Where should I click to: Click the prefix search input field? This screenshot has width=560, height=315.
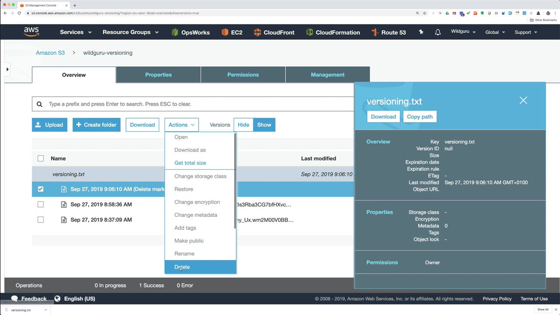coord(193,104)
